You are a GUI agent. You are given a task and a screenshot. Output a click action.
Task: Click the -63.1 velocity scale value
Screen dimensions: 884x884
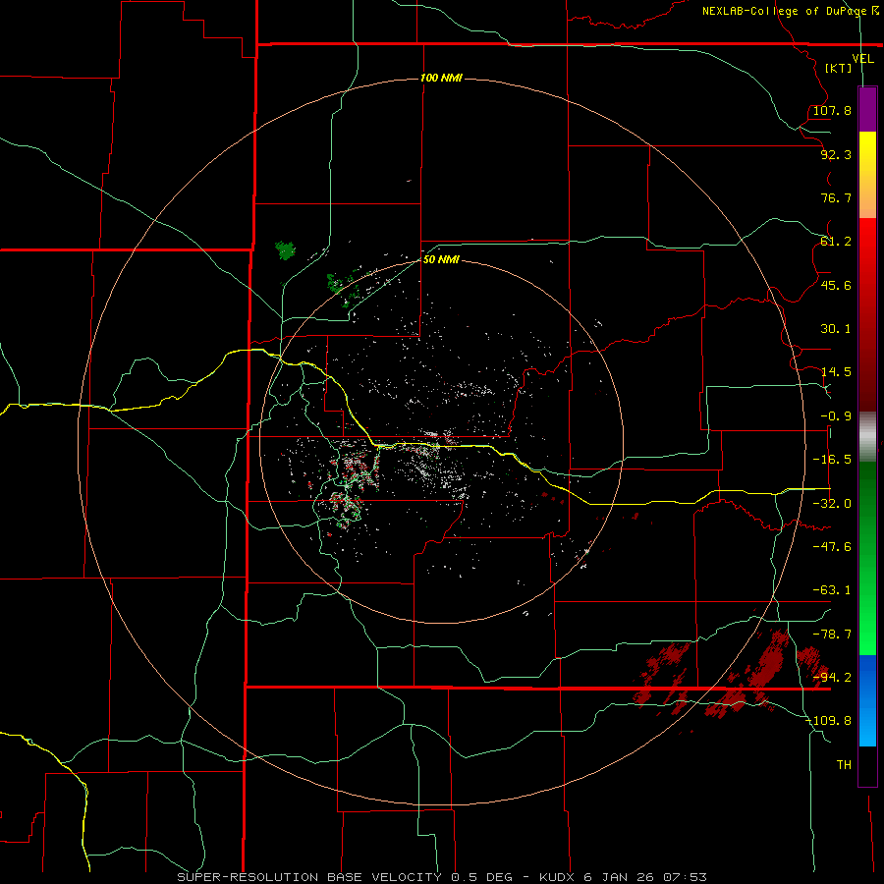click(x=832, y=590)
